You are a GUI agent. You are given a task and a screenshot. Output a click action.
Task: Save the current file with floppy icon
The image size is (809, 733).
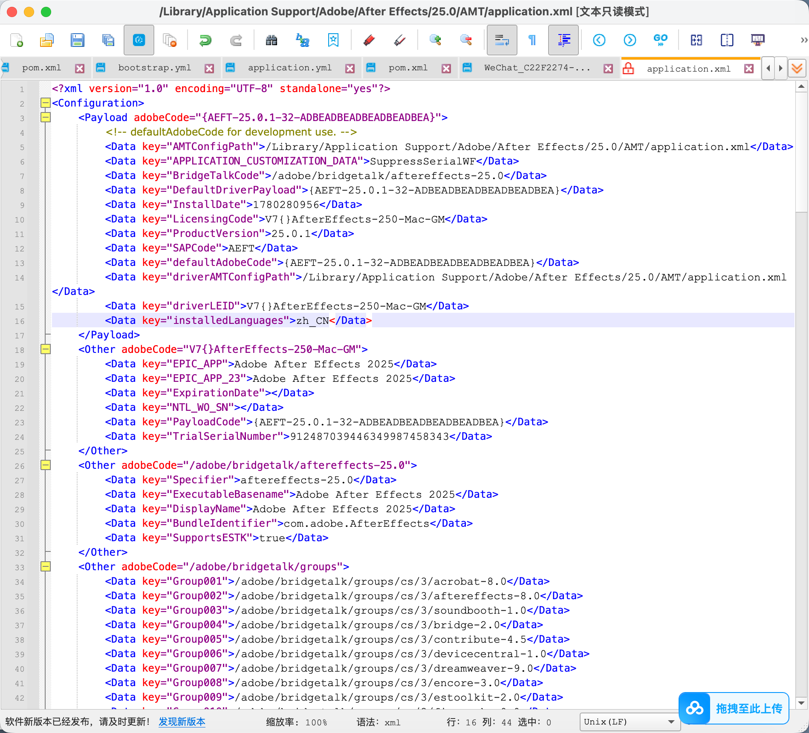[78, 40]
